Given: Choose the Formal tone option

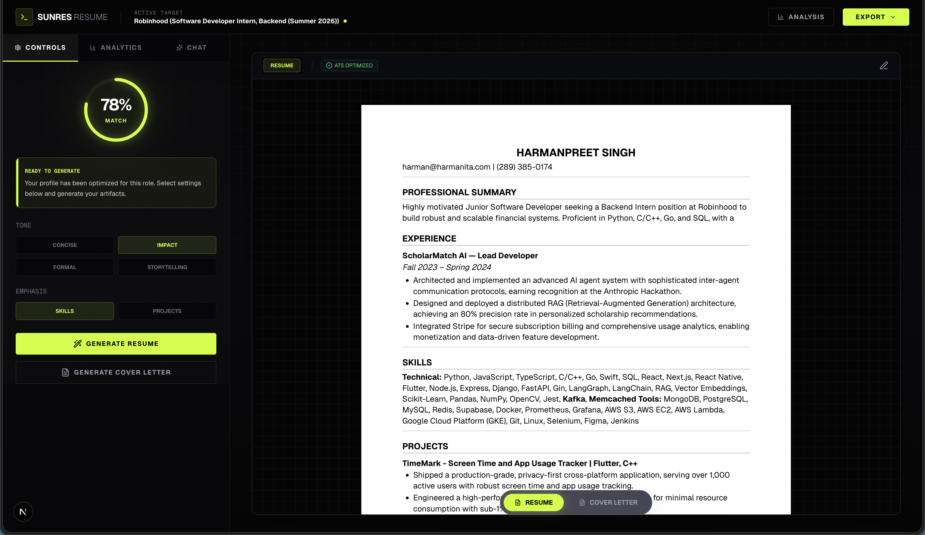Looking at the screenshot, I should 65,267.
